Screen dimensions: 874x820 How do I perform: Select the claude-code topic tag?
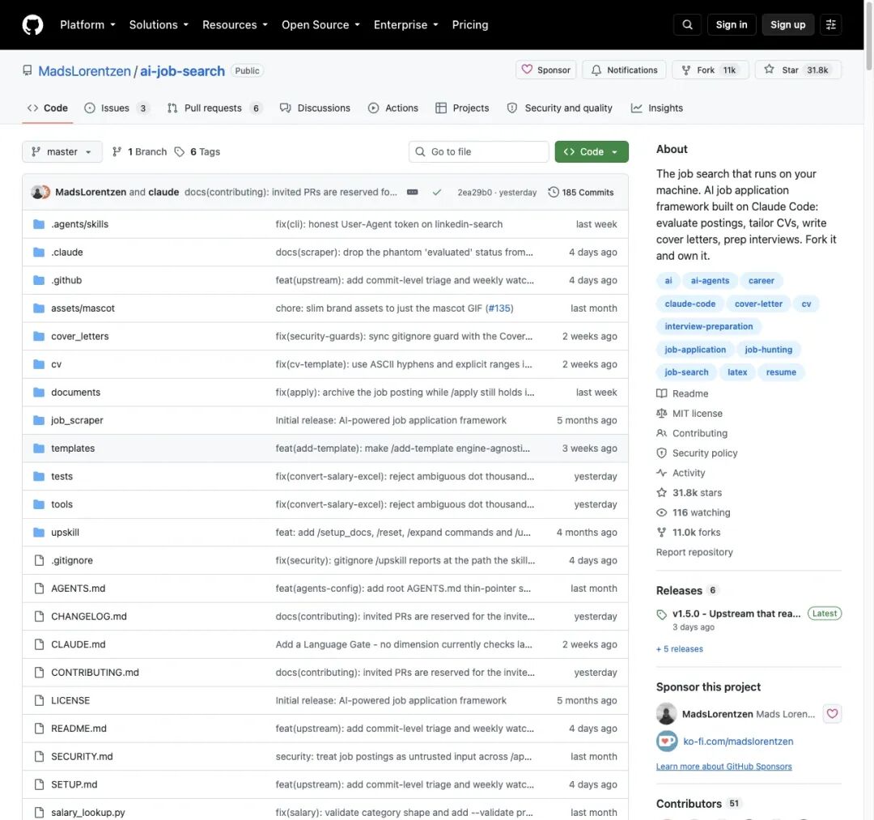point(689,304)
